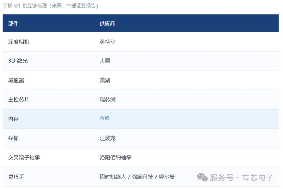Click the 3D 激光 cell
Screen dimensions: 283x189
click(18, 61)
